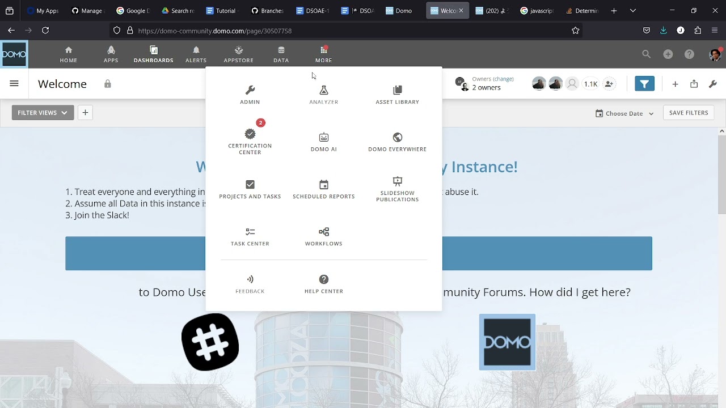Reload the page in the browser
This screenshot has width=726, height=408.
(45, 31)
